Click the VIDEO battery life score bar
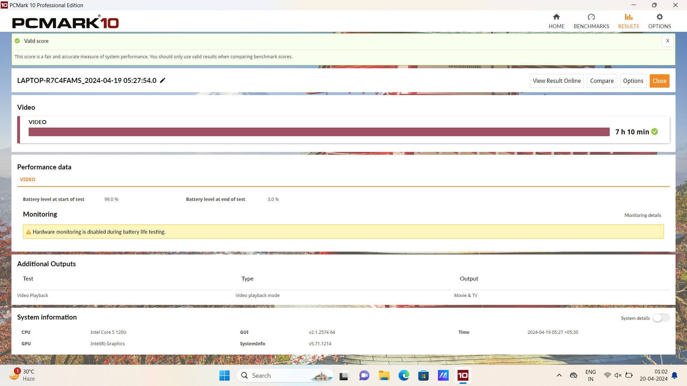The height and width of the screenshot is (386, 687). pos(318,132)
